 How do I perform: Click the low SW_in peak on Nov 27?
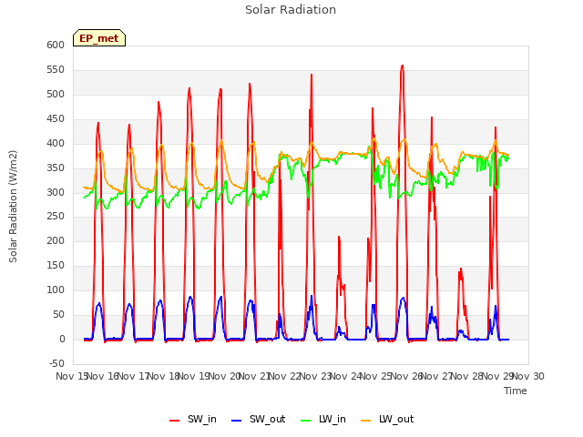click(x=461, y=269)
